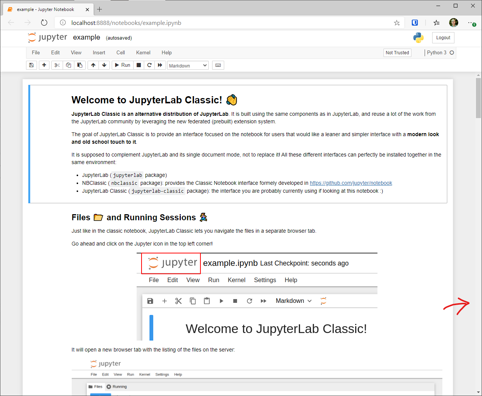Screen dimensions: 482x396
Task: Open cell type dropdown showing Markdown
Action: tap(188, 66)
